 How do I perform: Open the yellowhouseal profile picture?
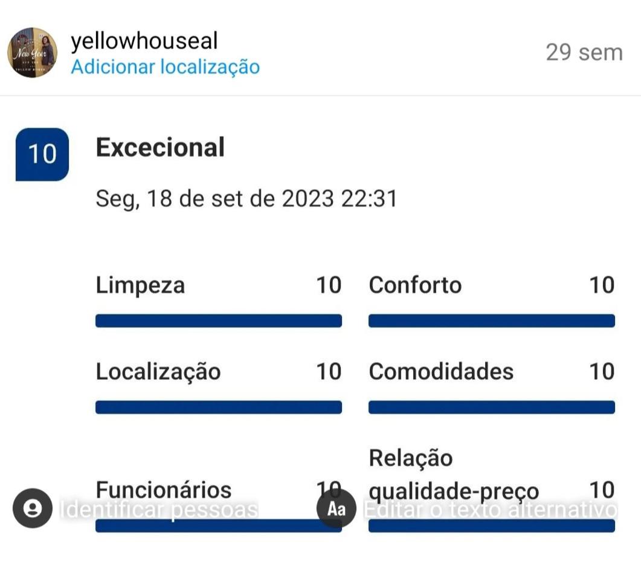coord(32,53)
